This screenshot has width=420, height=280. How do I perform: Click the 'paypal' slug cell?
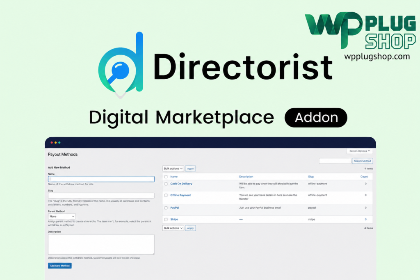click(312, 208)
